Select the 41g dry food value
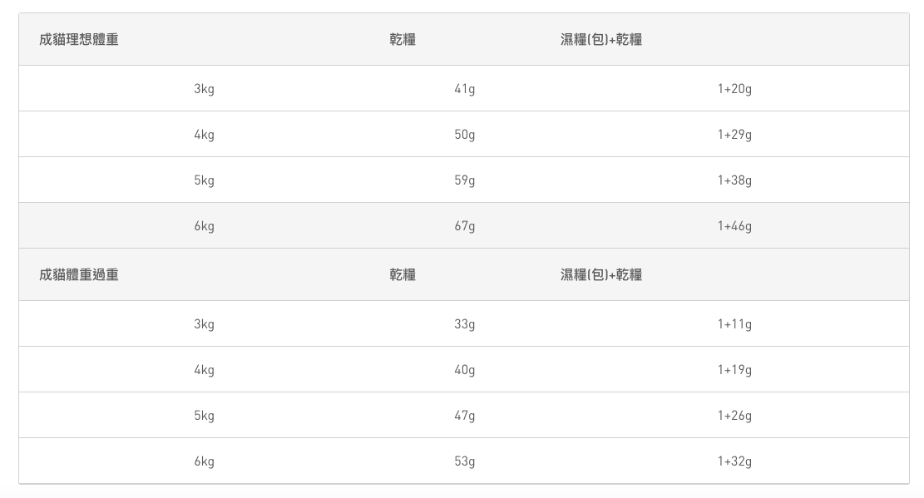924x498 pixels. pyautogui.click(x=465, y=89)
